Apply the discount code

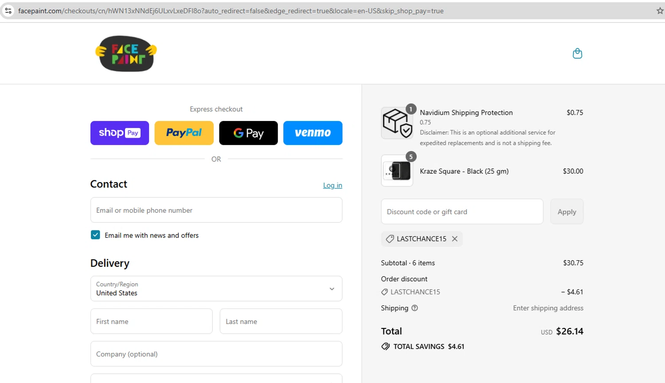(x=567, y=211)
